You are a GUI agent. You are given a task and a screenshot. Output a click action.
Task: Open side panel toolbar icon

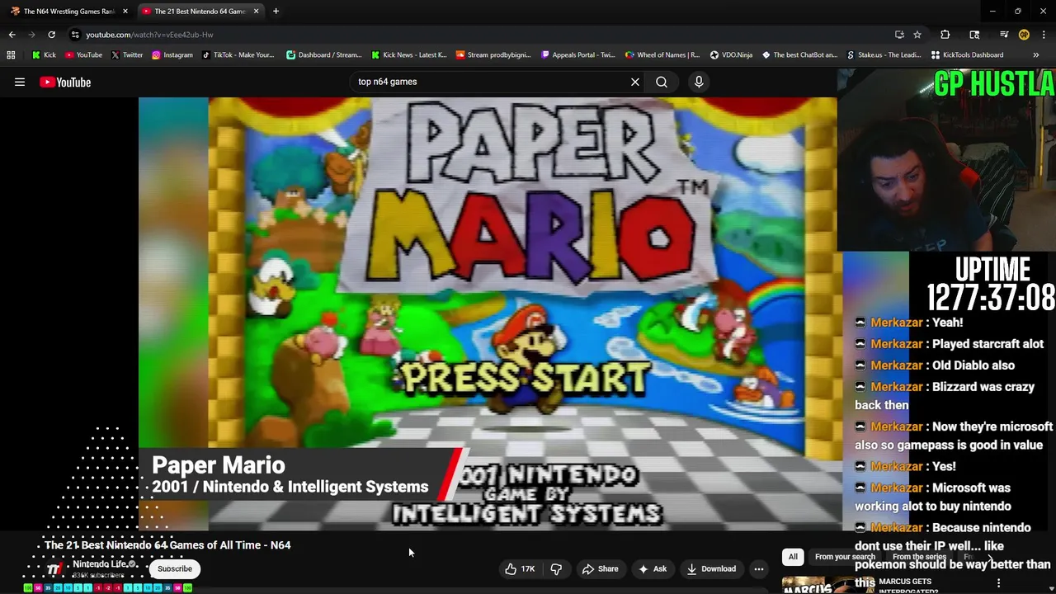pyautogui.click(x=974, y=35)
